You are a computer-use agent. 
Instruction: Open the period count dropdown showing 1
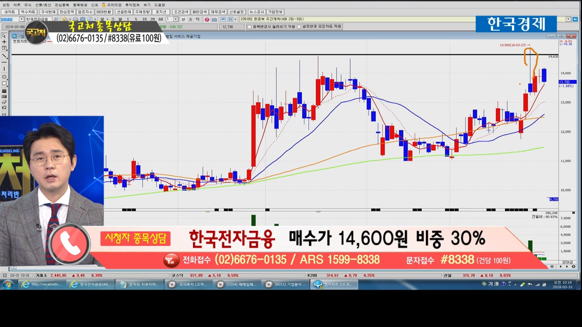point(176,20)
